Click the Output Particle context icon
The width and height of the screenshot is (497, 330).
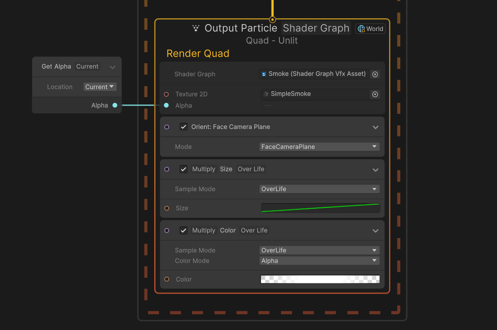196,28
